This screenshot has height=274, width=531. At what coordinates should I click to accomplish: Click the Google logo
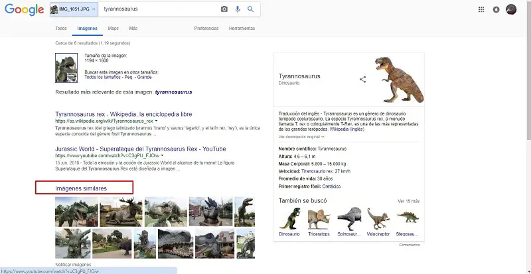click(x=24, y=10)
